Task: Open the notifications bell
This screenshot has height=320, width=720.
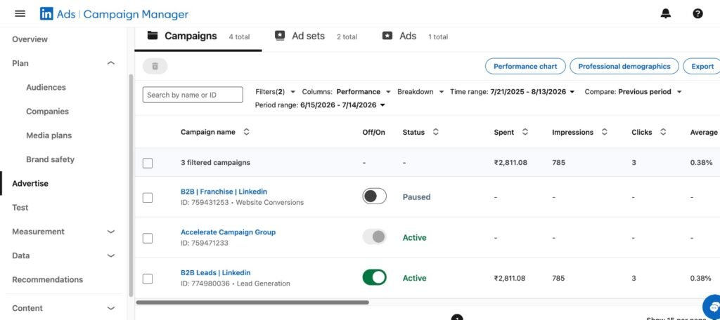Action: pos(665,14)
